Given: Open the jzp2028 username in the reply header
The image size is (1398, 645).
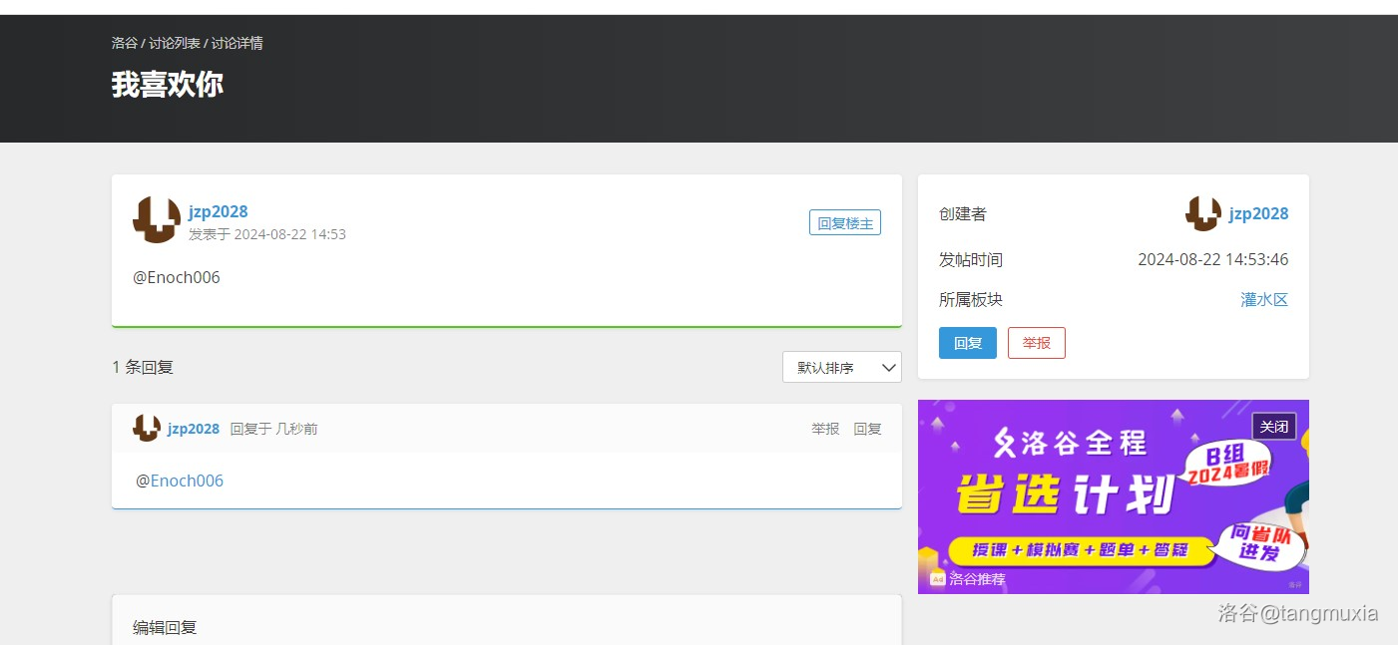Looking at the screenshot, I should tap(194, 429).
